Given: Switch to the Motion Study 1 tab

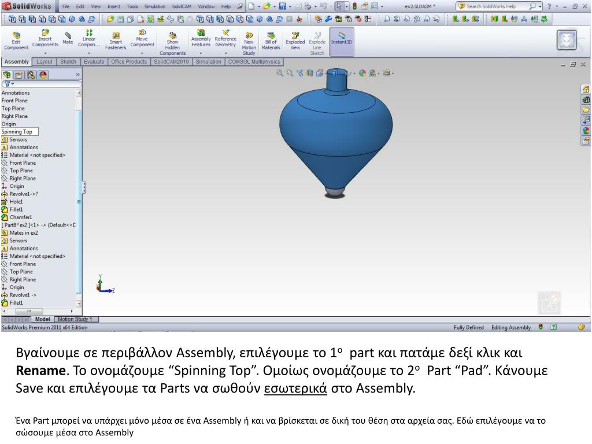Looking at the screenshot, I should 75,319.
